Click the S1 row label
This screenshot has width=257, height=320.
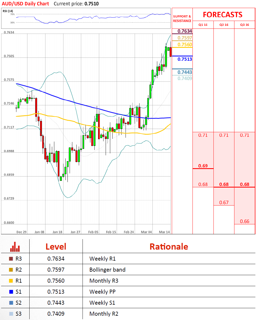[19, 292]
